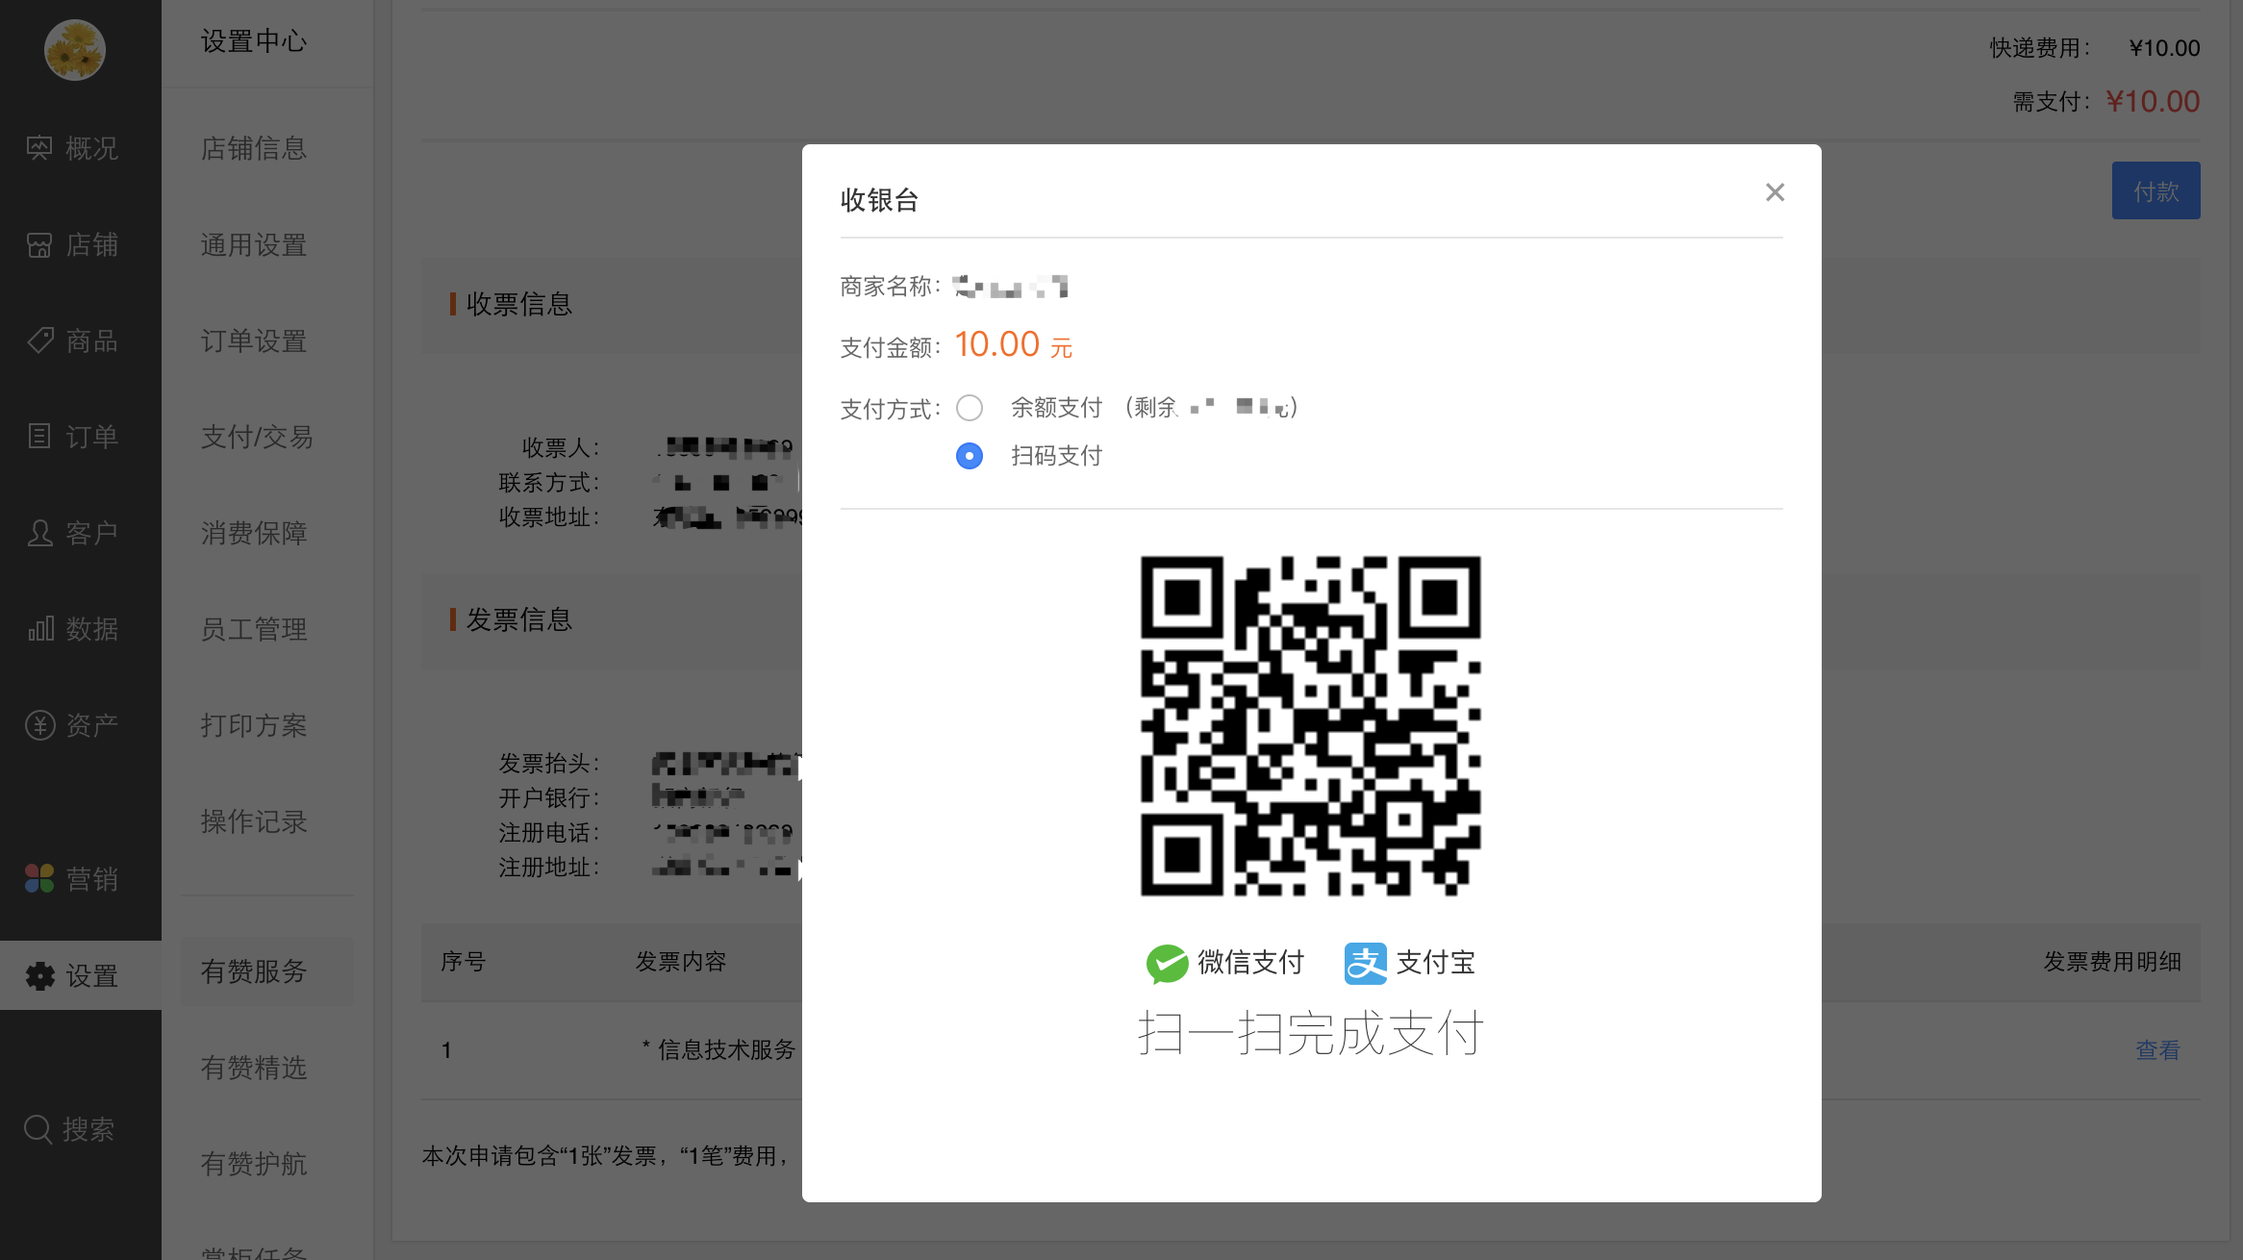Click 设置 gear icon in sidebar
Viewport: 2243px width, 1260px height.
[39, 976]
